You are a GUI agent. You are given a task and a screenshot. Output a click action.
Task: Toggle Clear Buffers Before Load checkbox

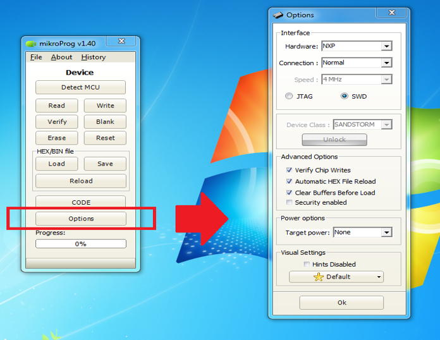[289, 193]
